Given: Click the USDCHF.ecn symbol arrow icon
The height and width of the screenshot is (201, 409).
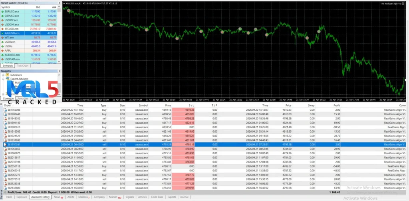Looking at the screenshot, I should 2,24.
